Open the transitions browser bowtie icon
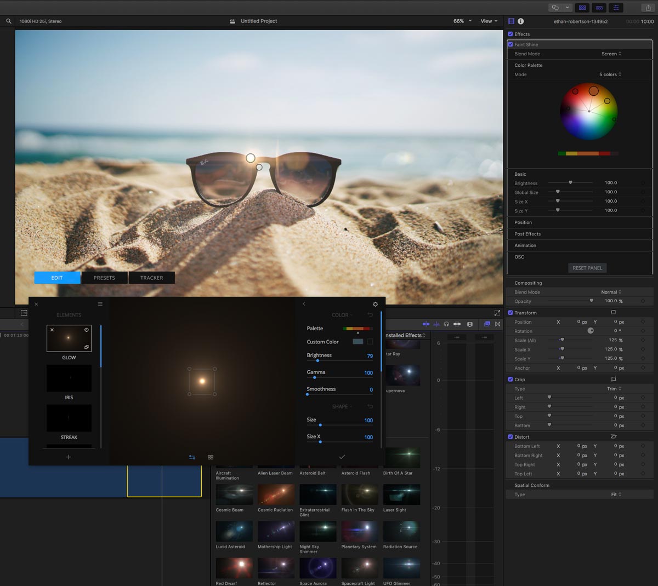The width and height of the screenshot is (658, 586). click(x=497, y=324)
